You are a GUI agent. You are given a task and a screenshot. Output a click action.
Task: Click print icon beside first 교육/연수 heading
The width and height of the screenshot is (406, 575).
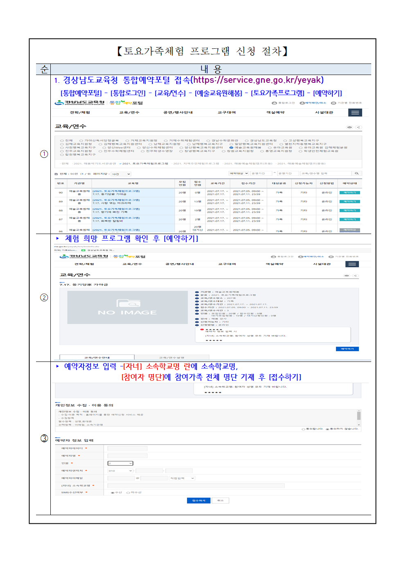click(350, 127)
